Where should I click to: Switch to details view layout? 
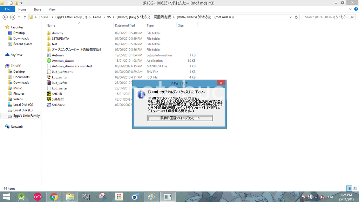[x=349, y=188]
